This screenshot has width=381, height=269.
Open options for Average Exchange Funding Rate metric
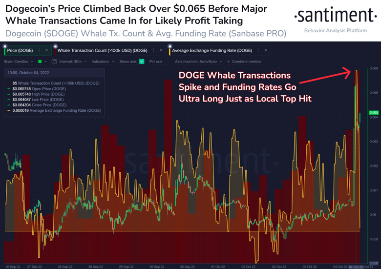click(258, 50)
